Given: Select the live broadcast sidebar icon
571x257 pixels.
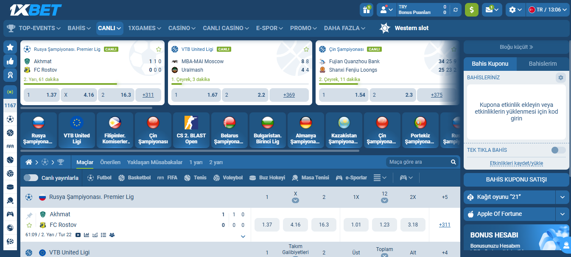Looking at the screenshot, I should (x=10, y=92).
